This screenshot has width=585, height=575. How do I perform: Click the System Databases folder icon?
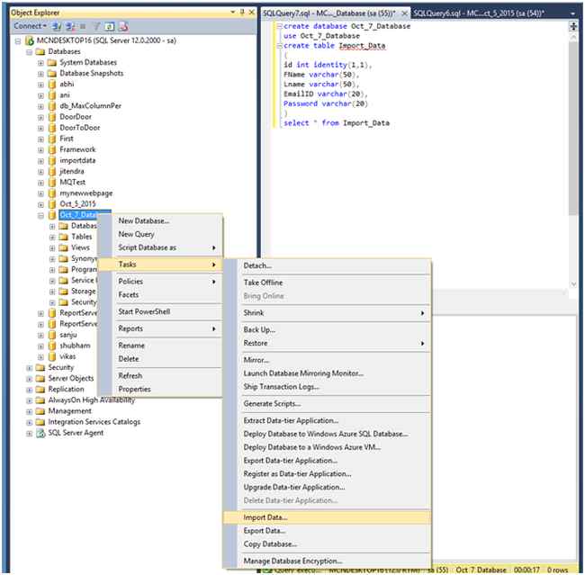click(52, 62)
